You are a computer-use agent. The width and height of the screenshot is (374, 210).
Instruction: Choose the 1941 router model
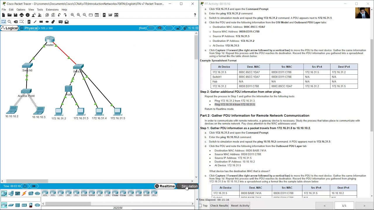[60, 193]
